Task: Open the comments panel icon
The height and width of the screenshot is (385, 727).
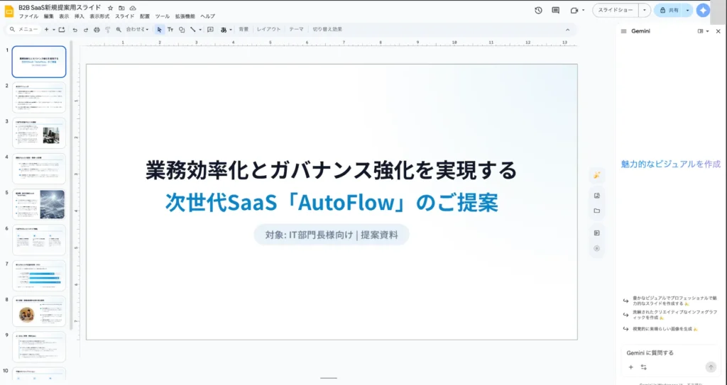Action: (x=555, y=11)
